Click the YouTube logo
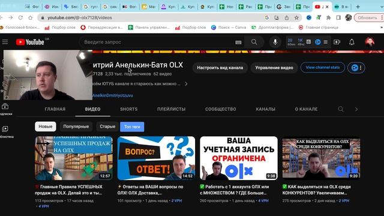 pos(30,42)
